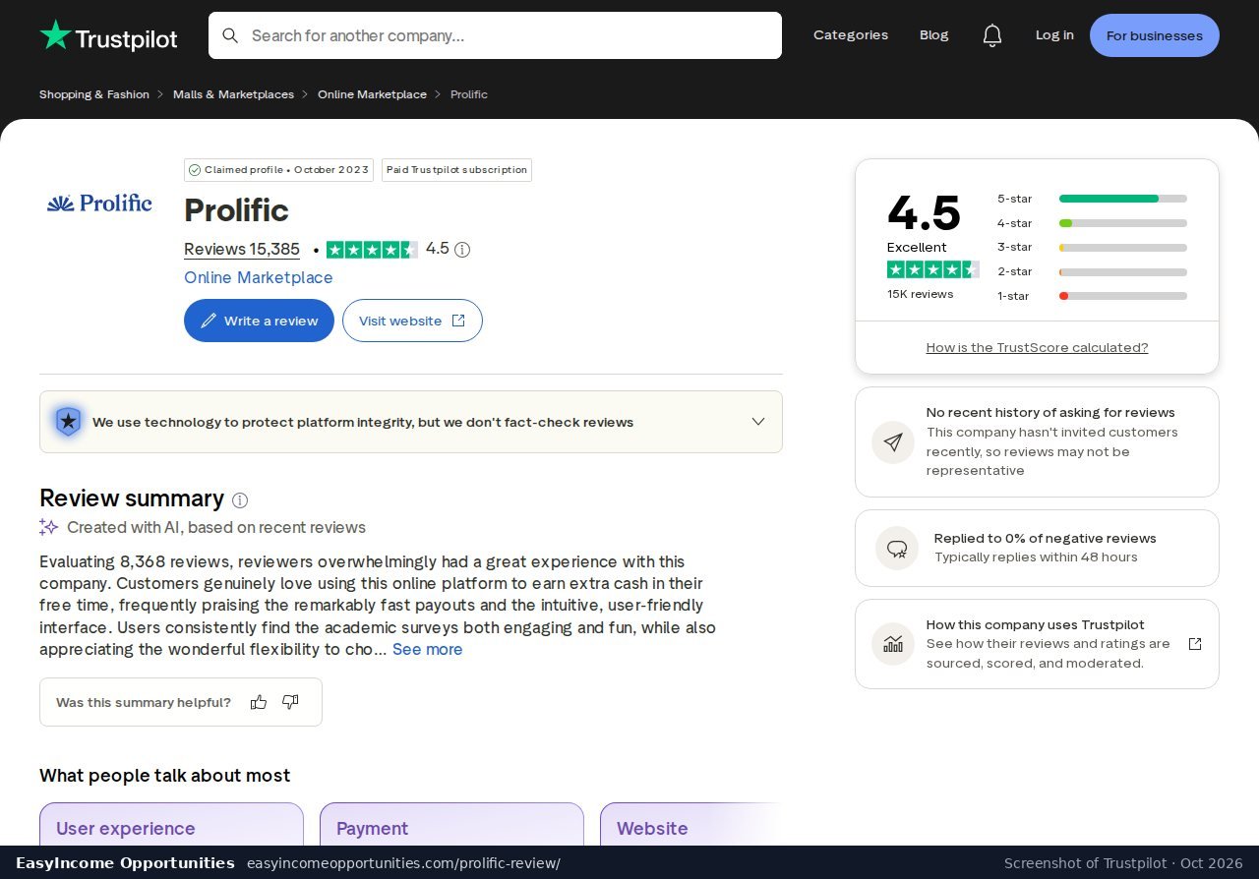This screenshot has height=879, width=1259.
Task: Click the green star rating beside Reviews
Action: pyautogui.click(x=372, y=250)
